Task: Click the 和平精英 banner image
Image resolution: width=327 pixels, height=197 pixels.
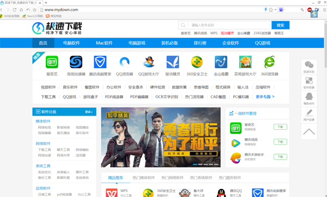Action: tap(161, 138)
